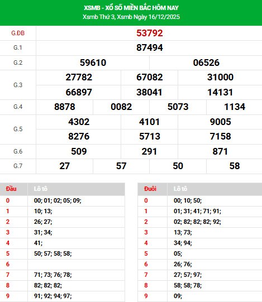The height and width of the screenshot is (302, 262).
Task: Select the G.ĐB row label
Action: click(18, 33)
